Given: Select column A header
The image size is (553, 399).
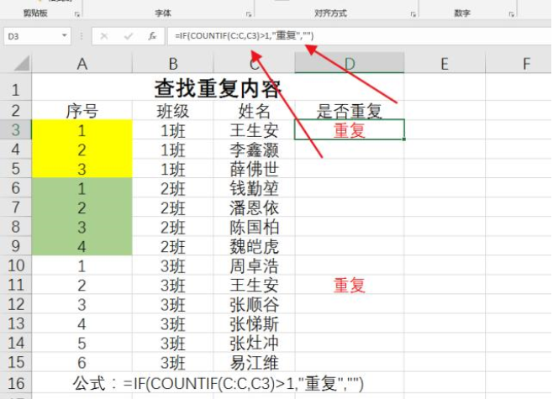Looking at the screenshot, I should [82, 64].
